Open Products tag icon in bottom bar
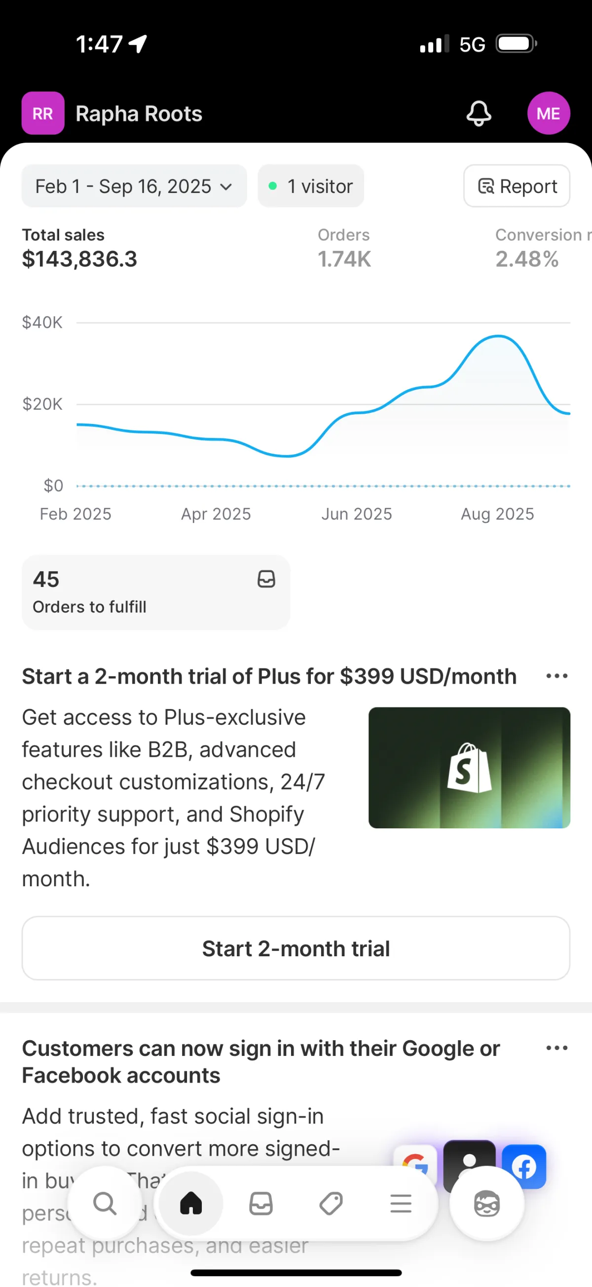Screen dimensions: 592x1287 click(x=331, y=1204)
